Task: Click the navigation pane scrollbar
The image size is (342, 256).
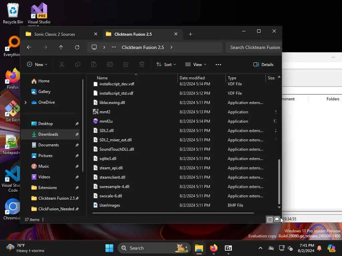Action: (83, 126)
